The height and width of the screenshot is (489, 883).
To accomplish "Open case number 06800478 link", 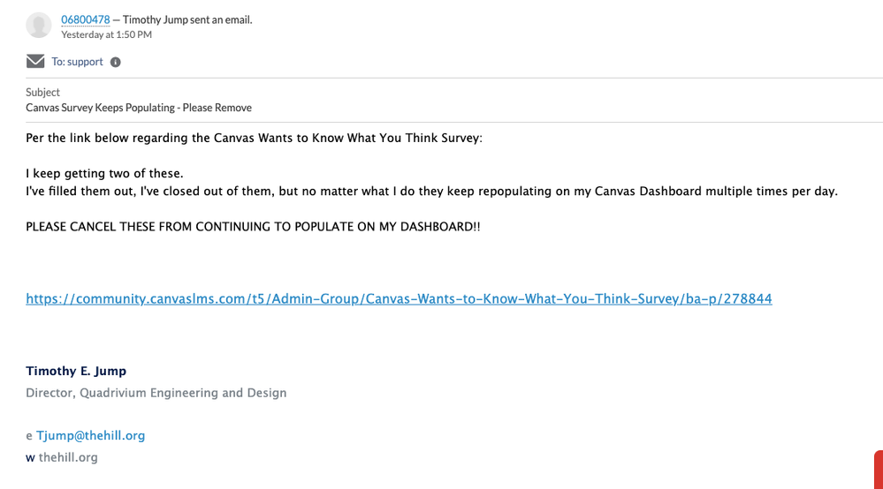I will [x=85, y=19].
